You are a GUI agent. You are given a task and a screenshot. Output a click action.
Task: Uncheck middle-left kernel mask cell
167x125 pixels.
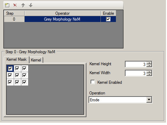(10, 75)
